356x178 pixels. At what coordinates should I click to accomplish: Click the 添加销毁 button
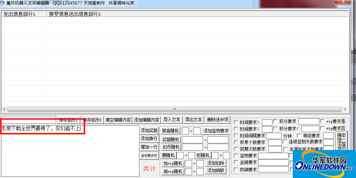216,171
